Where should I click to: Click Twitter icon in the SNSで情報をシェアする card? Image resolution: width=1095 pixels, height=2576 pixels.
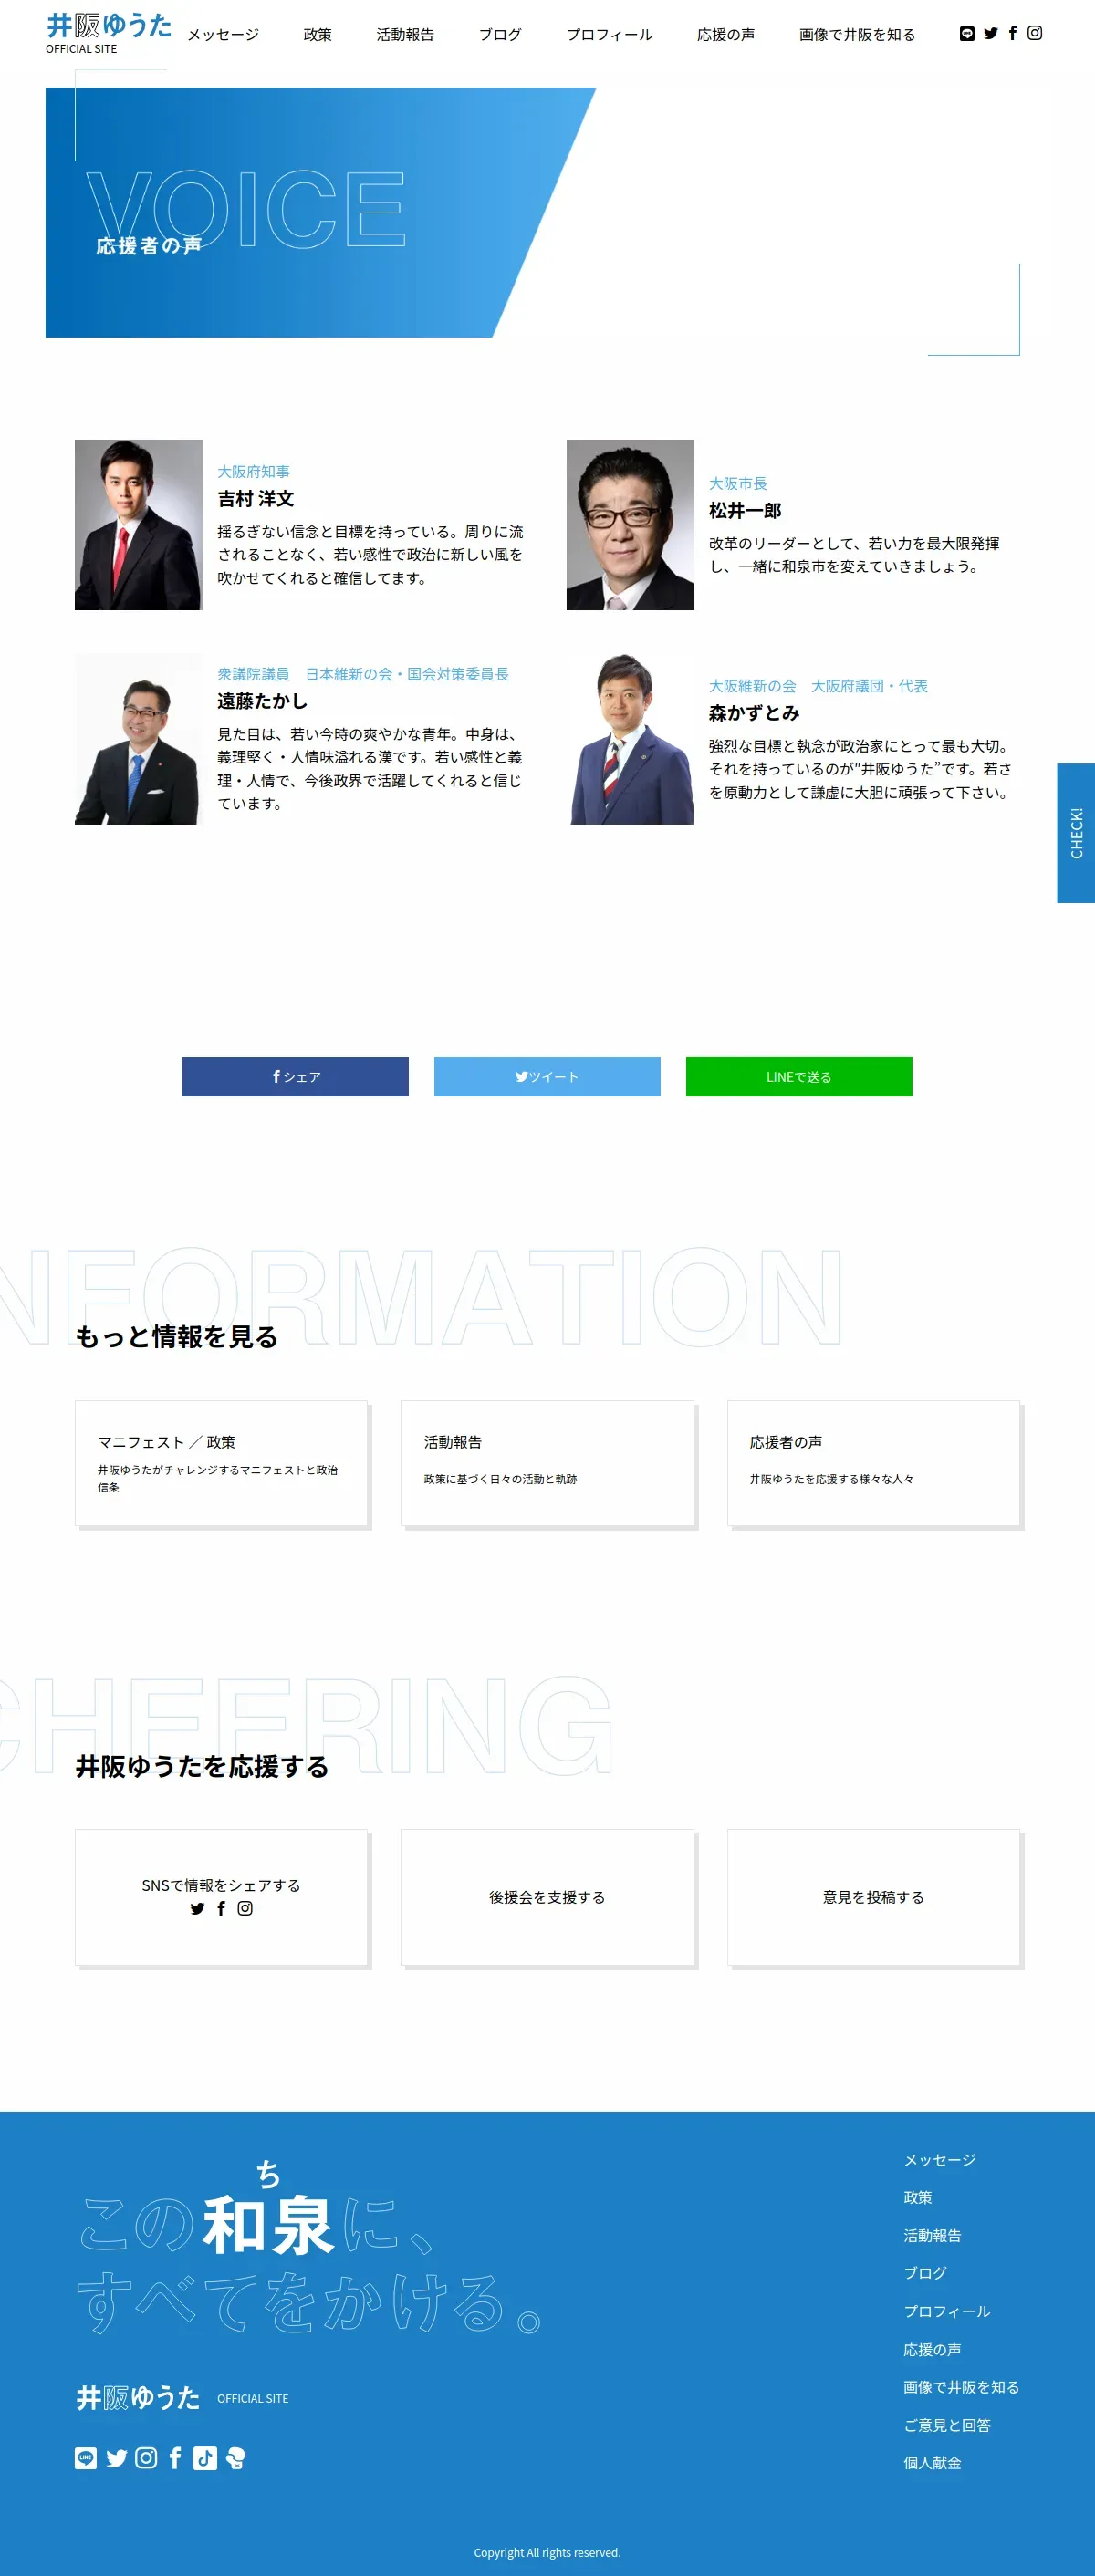coord(197,1908)
